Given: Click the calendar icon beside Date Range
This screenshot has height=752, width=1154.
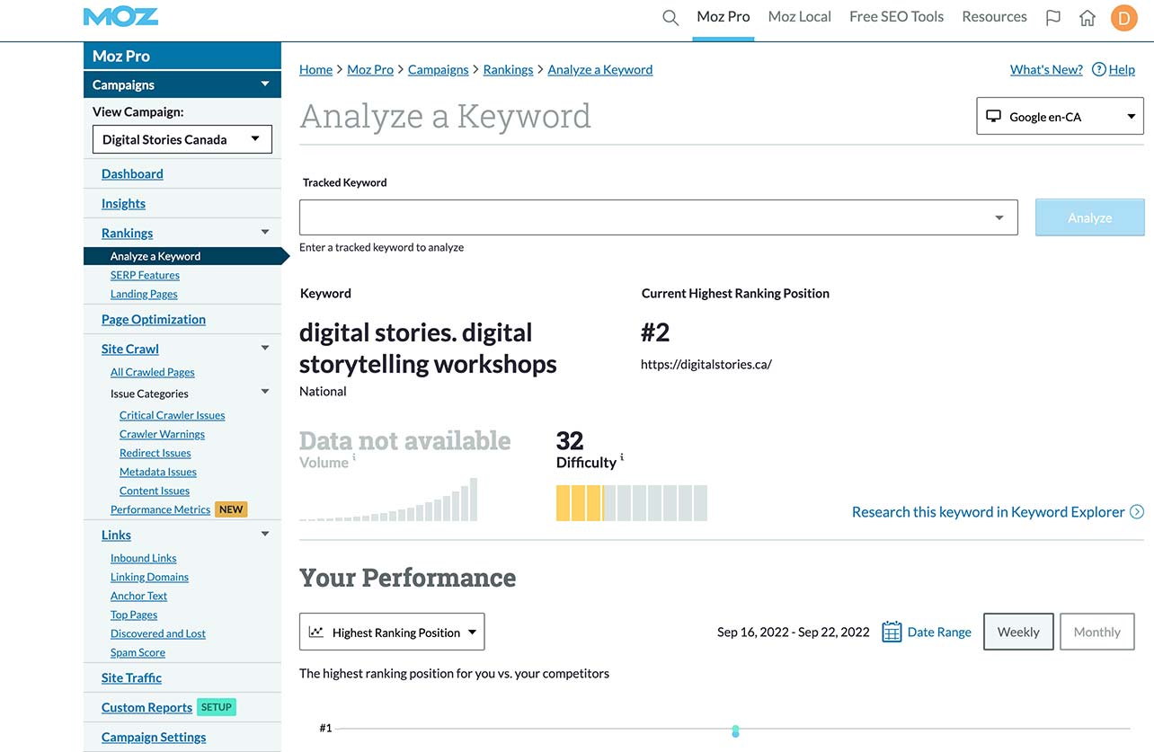Looking at the screenshot, I should coord(891,632).
